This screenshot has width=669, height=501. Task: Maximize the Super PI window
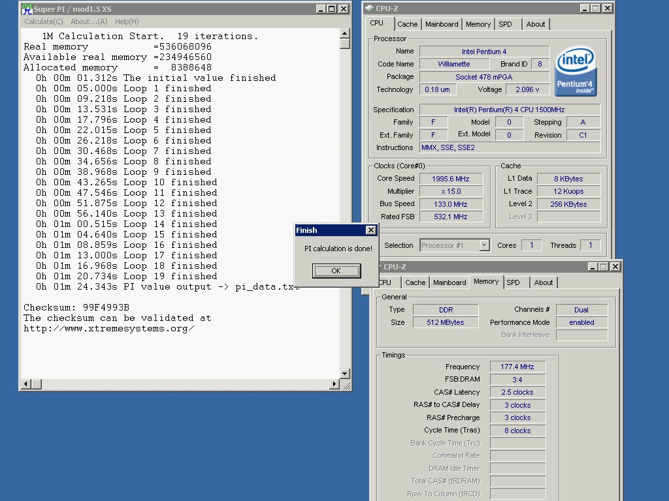331,9
